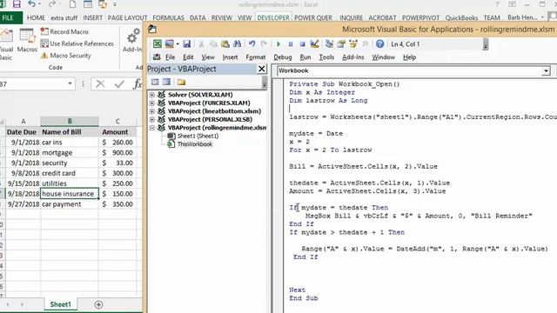This screenshot has width=557, height=313.
Task: Switch to Excel DATA ribbon tab
Action: pos(198,17)
